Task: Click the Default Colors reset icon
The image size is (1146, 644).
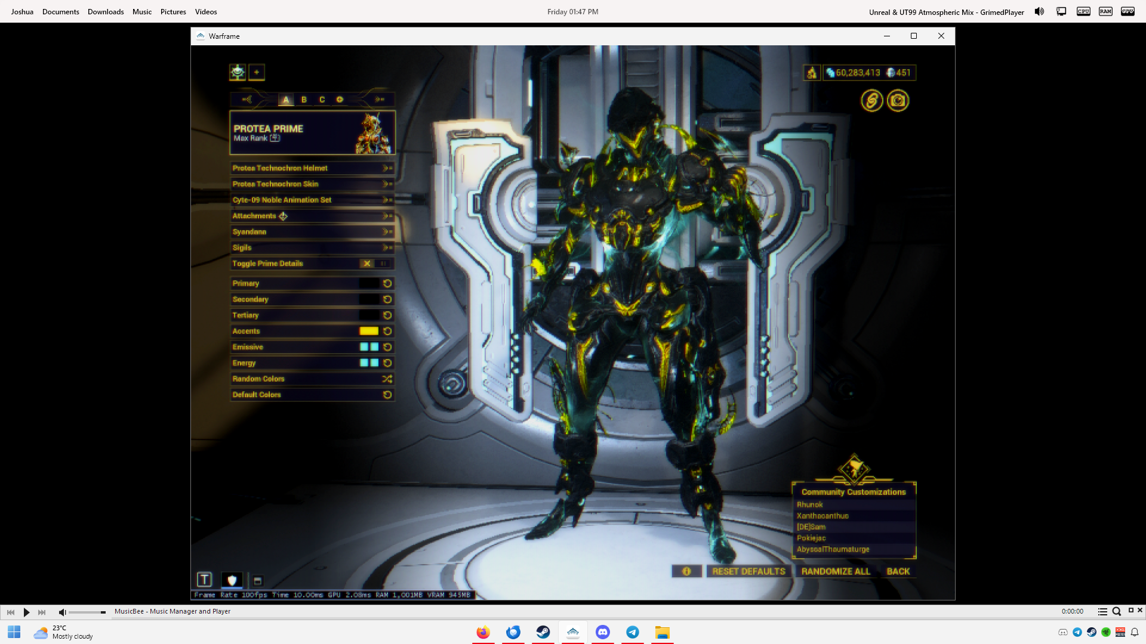Action: [x=387, y=395]
